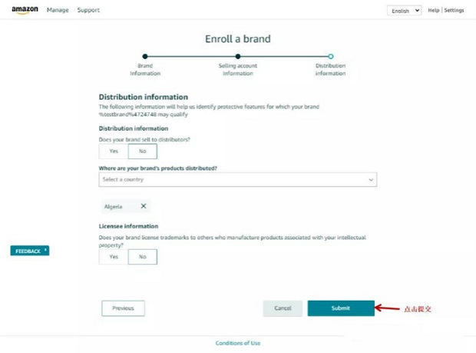476x353 pixels.
Task: Open the Manage menu
Action: point(58,10)
